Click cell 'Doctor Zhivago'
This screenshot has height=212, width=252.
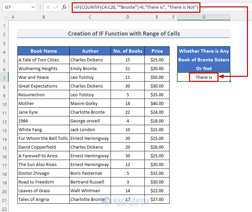point(44,173)
